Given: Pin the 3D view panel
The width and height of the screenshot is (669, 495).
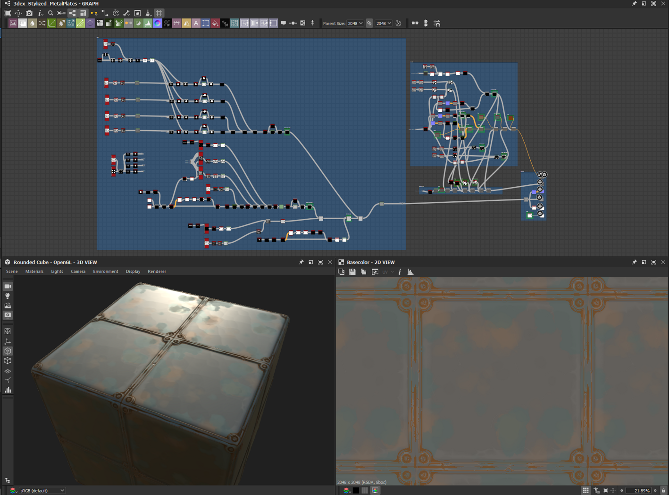Looking at the screenshot, I should point(301,262).
